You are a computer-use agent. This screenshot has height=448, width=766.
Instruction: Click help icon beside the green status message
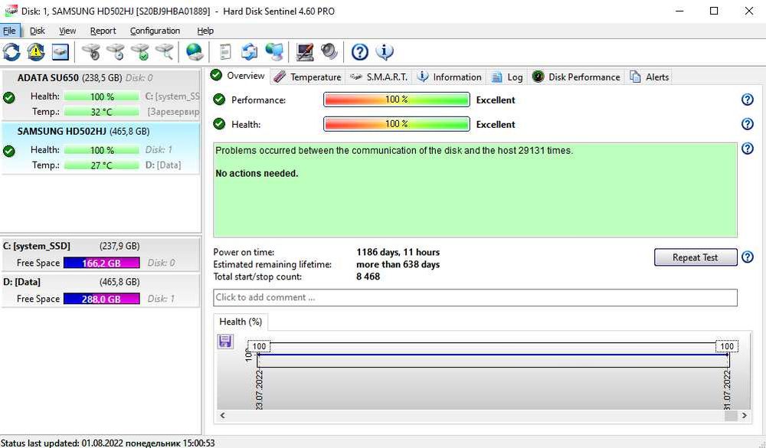point(748,148)
